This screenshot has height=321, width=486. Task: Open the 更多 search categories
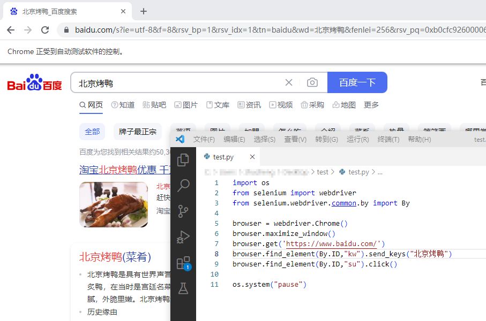[x=371, y=105]
